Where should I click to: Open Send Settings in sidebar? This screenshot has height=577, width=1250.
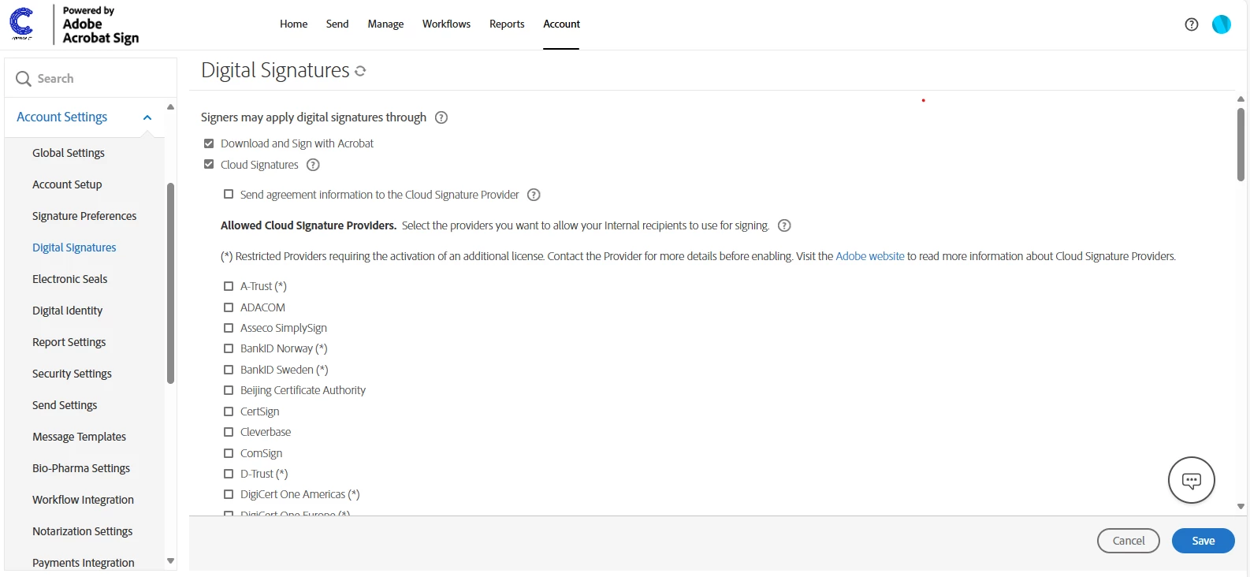tap(65, 405)
